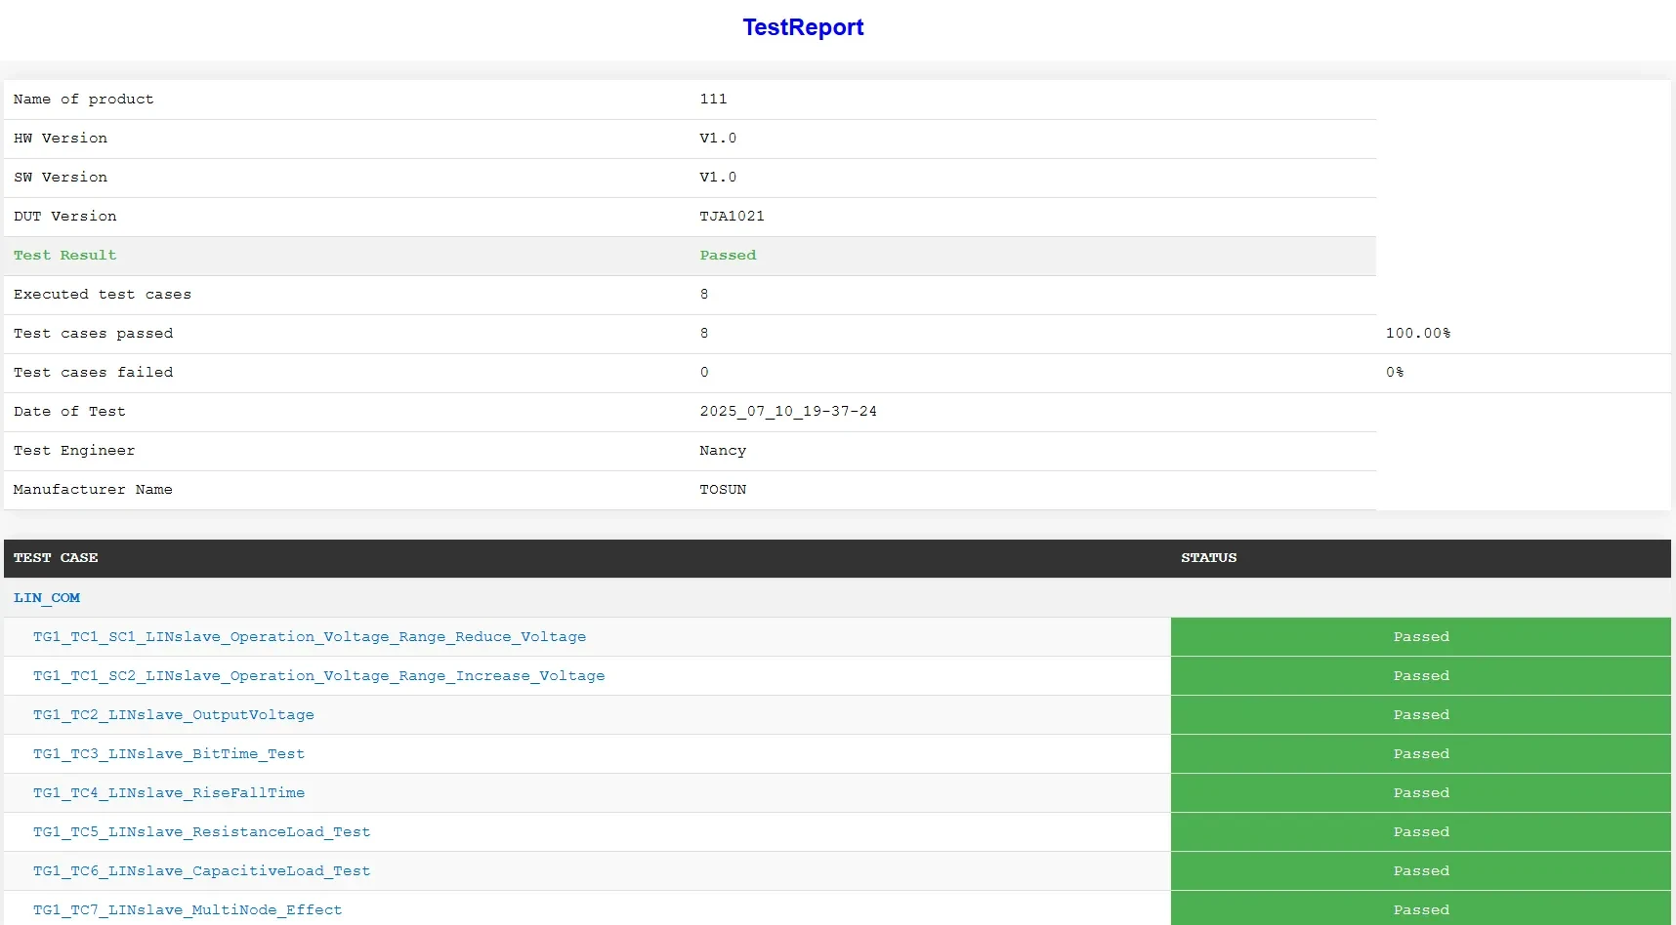The height and width of the screenshot is (925, 1676).
Task: View the TG1_TC6_LINslave_CapacitiveLoad_Test details
Action: click(201, 871)
